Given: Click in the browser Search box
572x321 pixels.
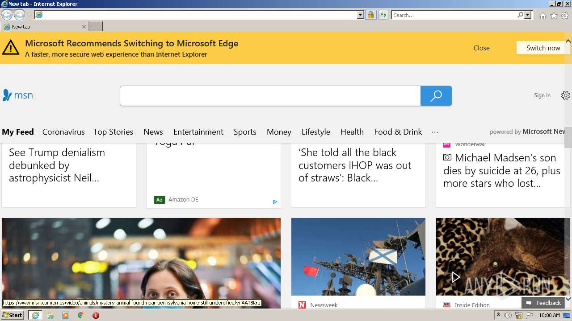Looking at the screenshot, I should (454, 15).
